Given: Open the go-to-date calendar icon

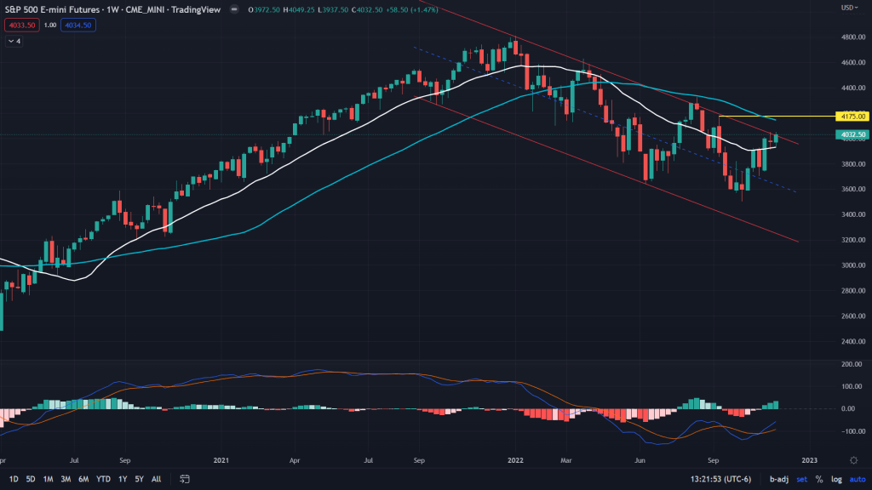Looking at the screenshot, I should [180, 479].
